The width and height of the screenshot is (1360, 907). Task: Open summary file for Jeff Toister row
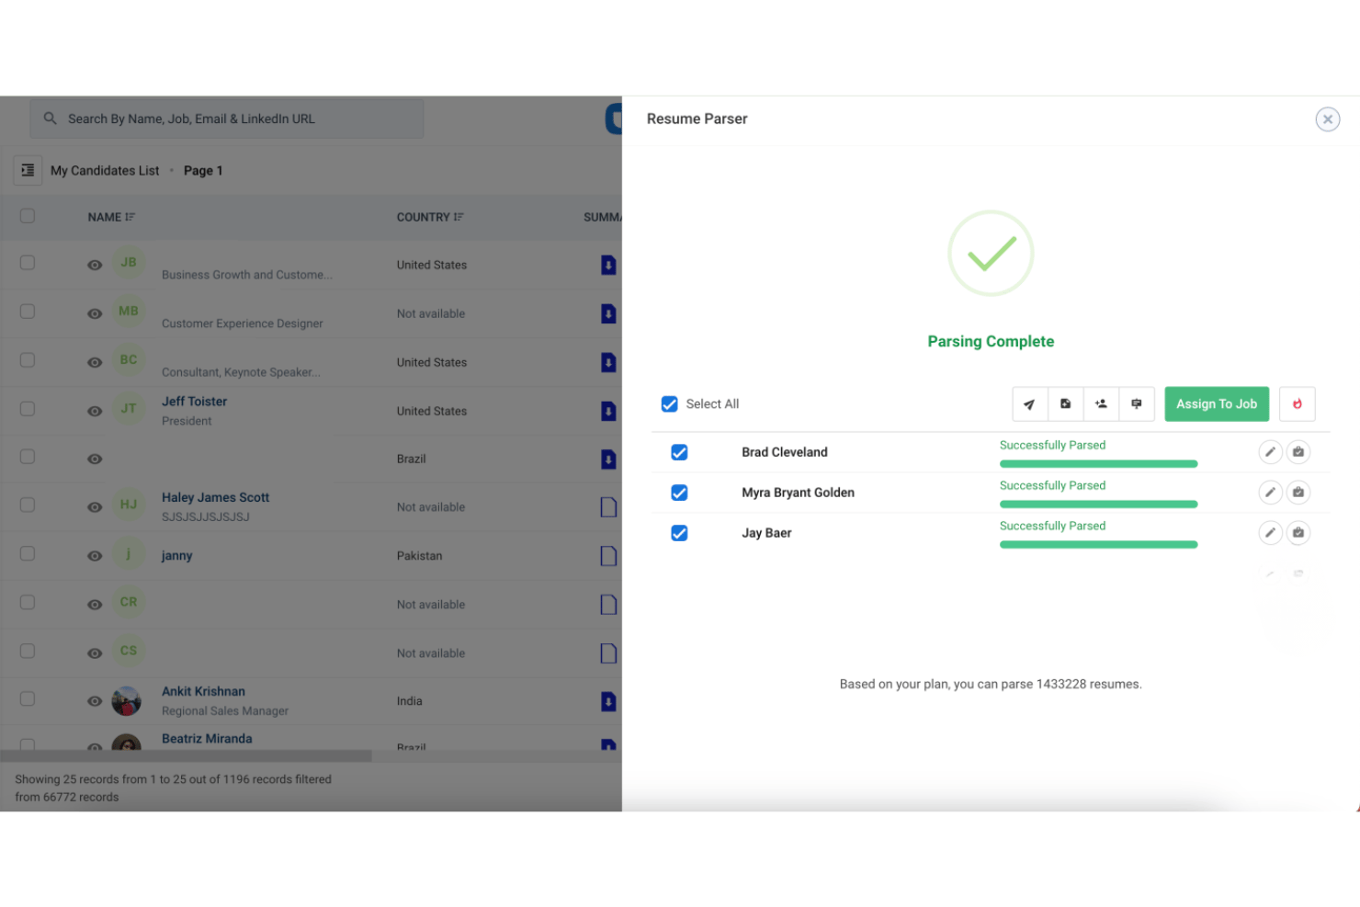click(x=608, y=411)
